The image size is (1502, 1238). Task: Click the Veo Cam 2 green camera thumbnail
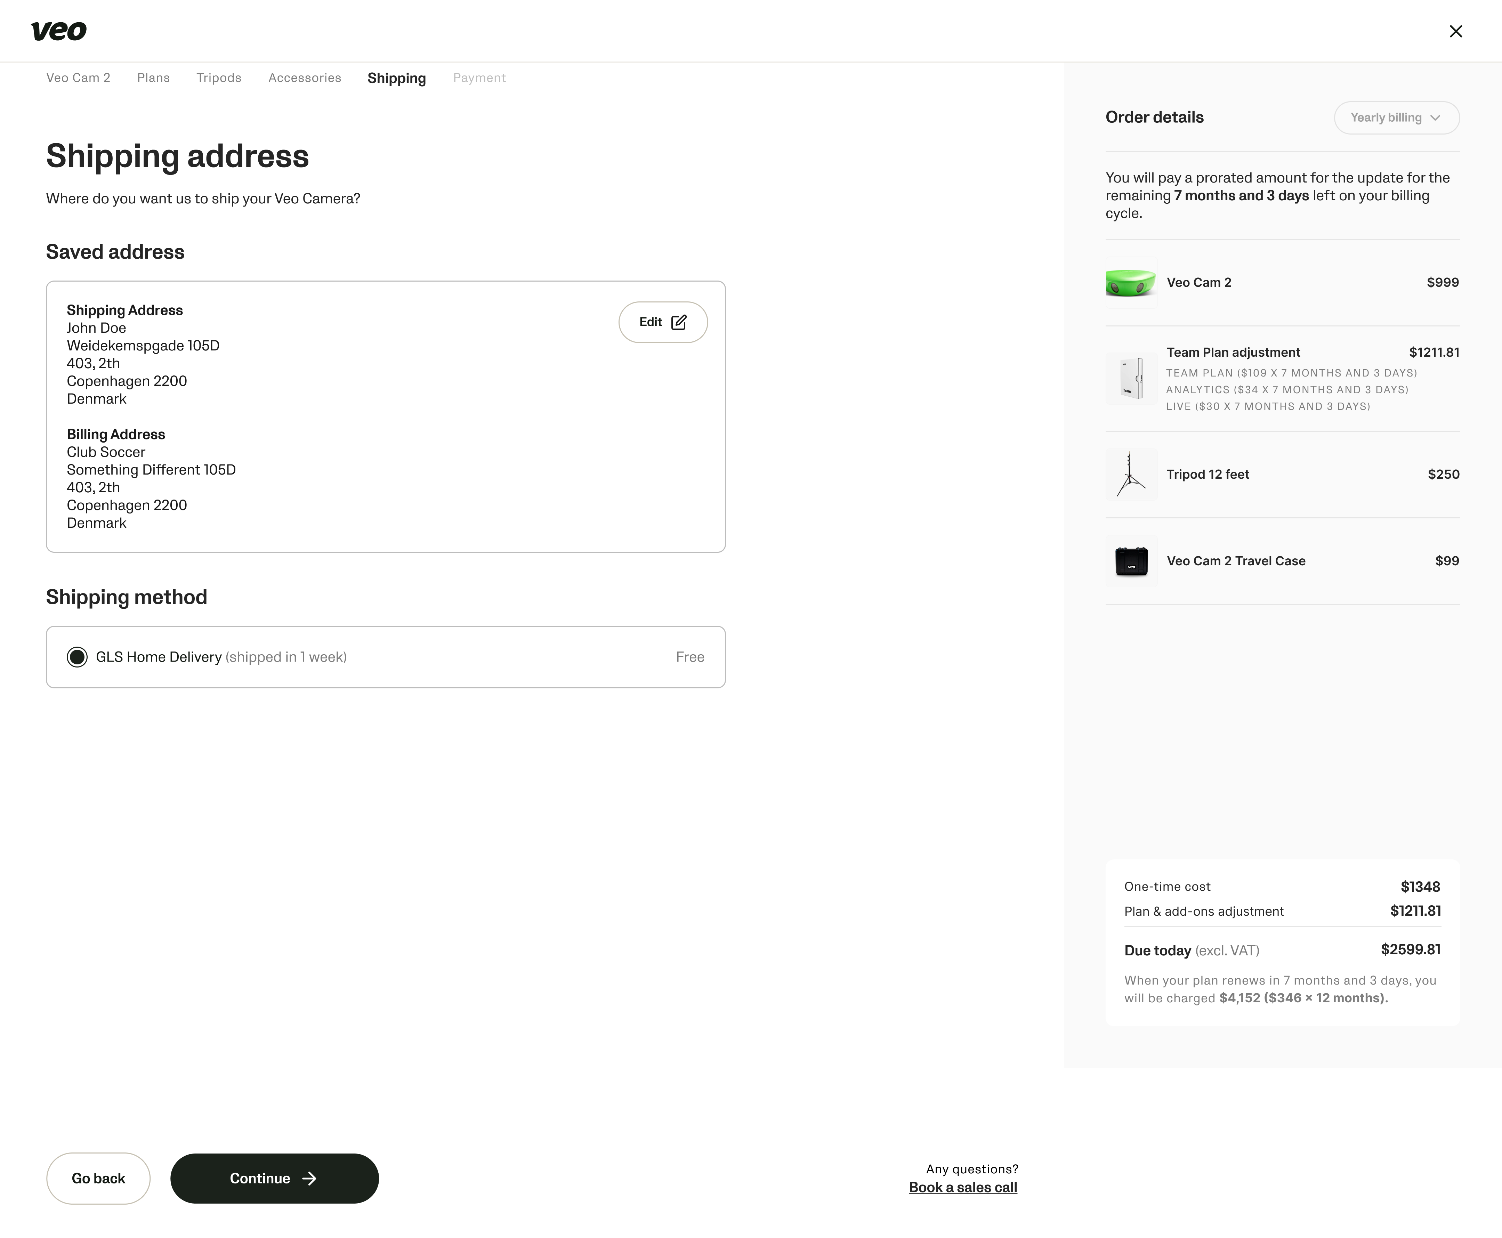[1130, 282]
